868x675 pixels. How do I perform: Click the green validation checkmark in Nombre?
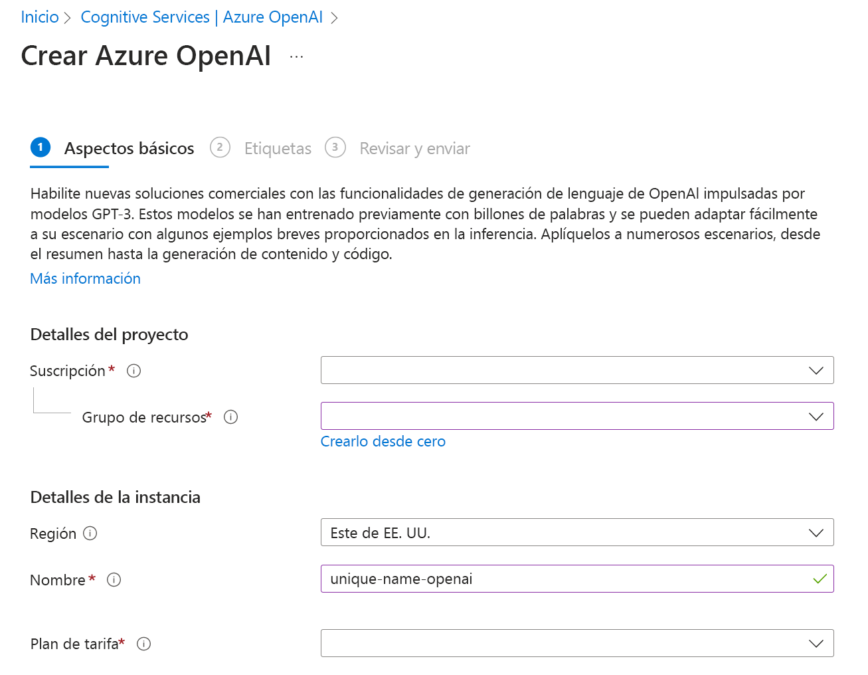tap(820, 579)
